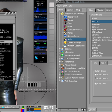Click the Power Control icon
The height and width of the screenshot is (112, 112).
(62, 65)
